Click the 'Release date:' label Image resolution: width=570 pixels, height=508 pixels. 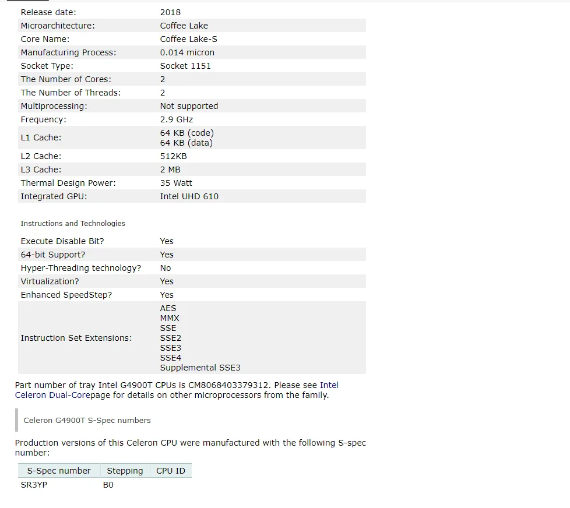click(x=48, y=12)
